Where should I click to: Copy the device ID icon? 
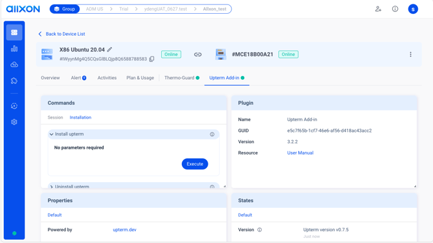tap(152, 59)
